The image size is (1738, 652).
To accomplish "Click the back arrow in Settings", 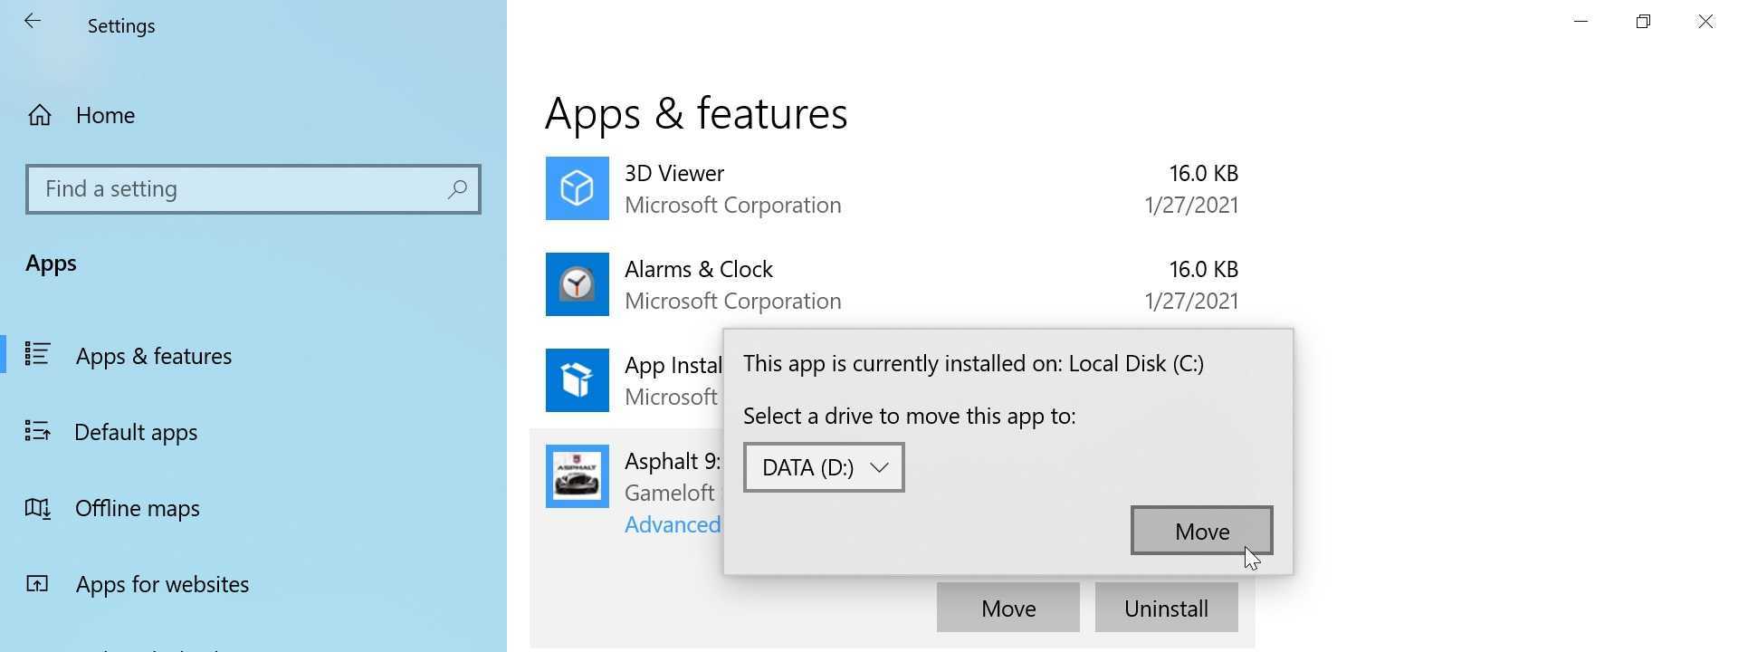I will [x=33, y=22].
